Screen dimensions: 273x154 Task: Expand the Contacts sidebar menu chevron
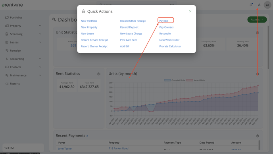pyautogui.click(x=40, y=67)
